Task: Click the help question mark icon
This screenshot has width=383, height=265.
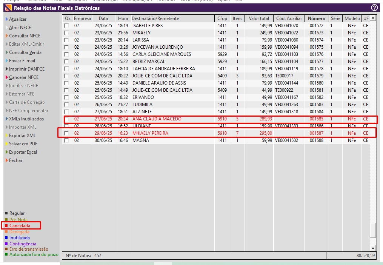Action: [x=374, y=8]
